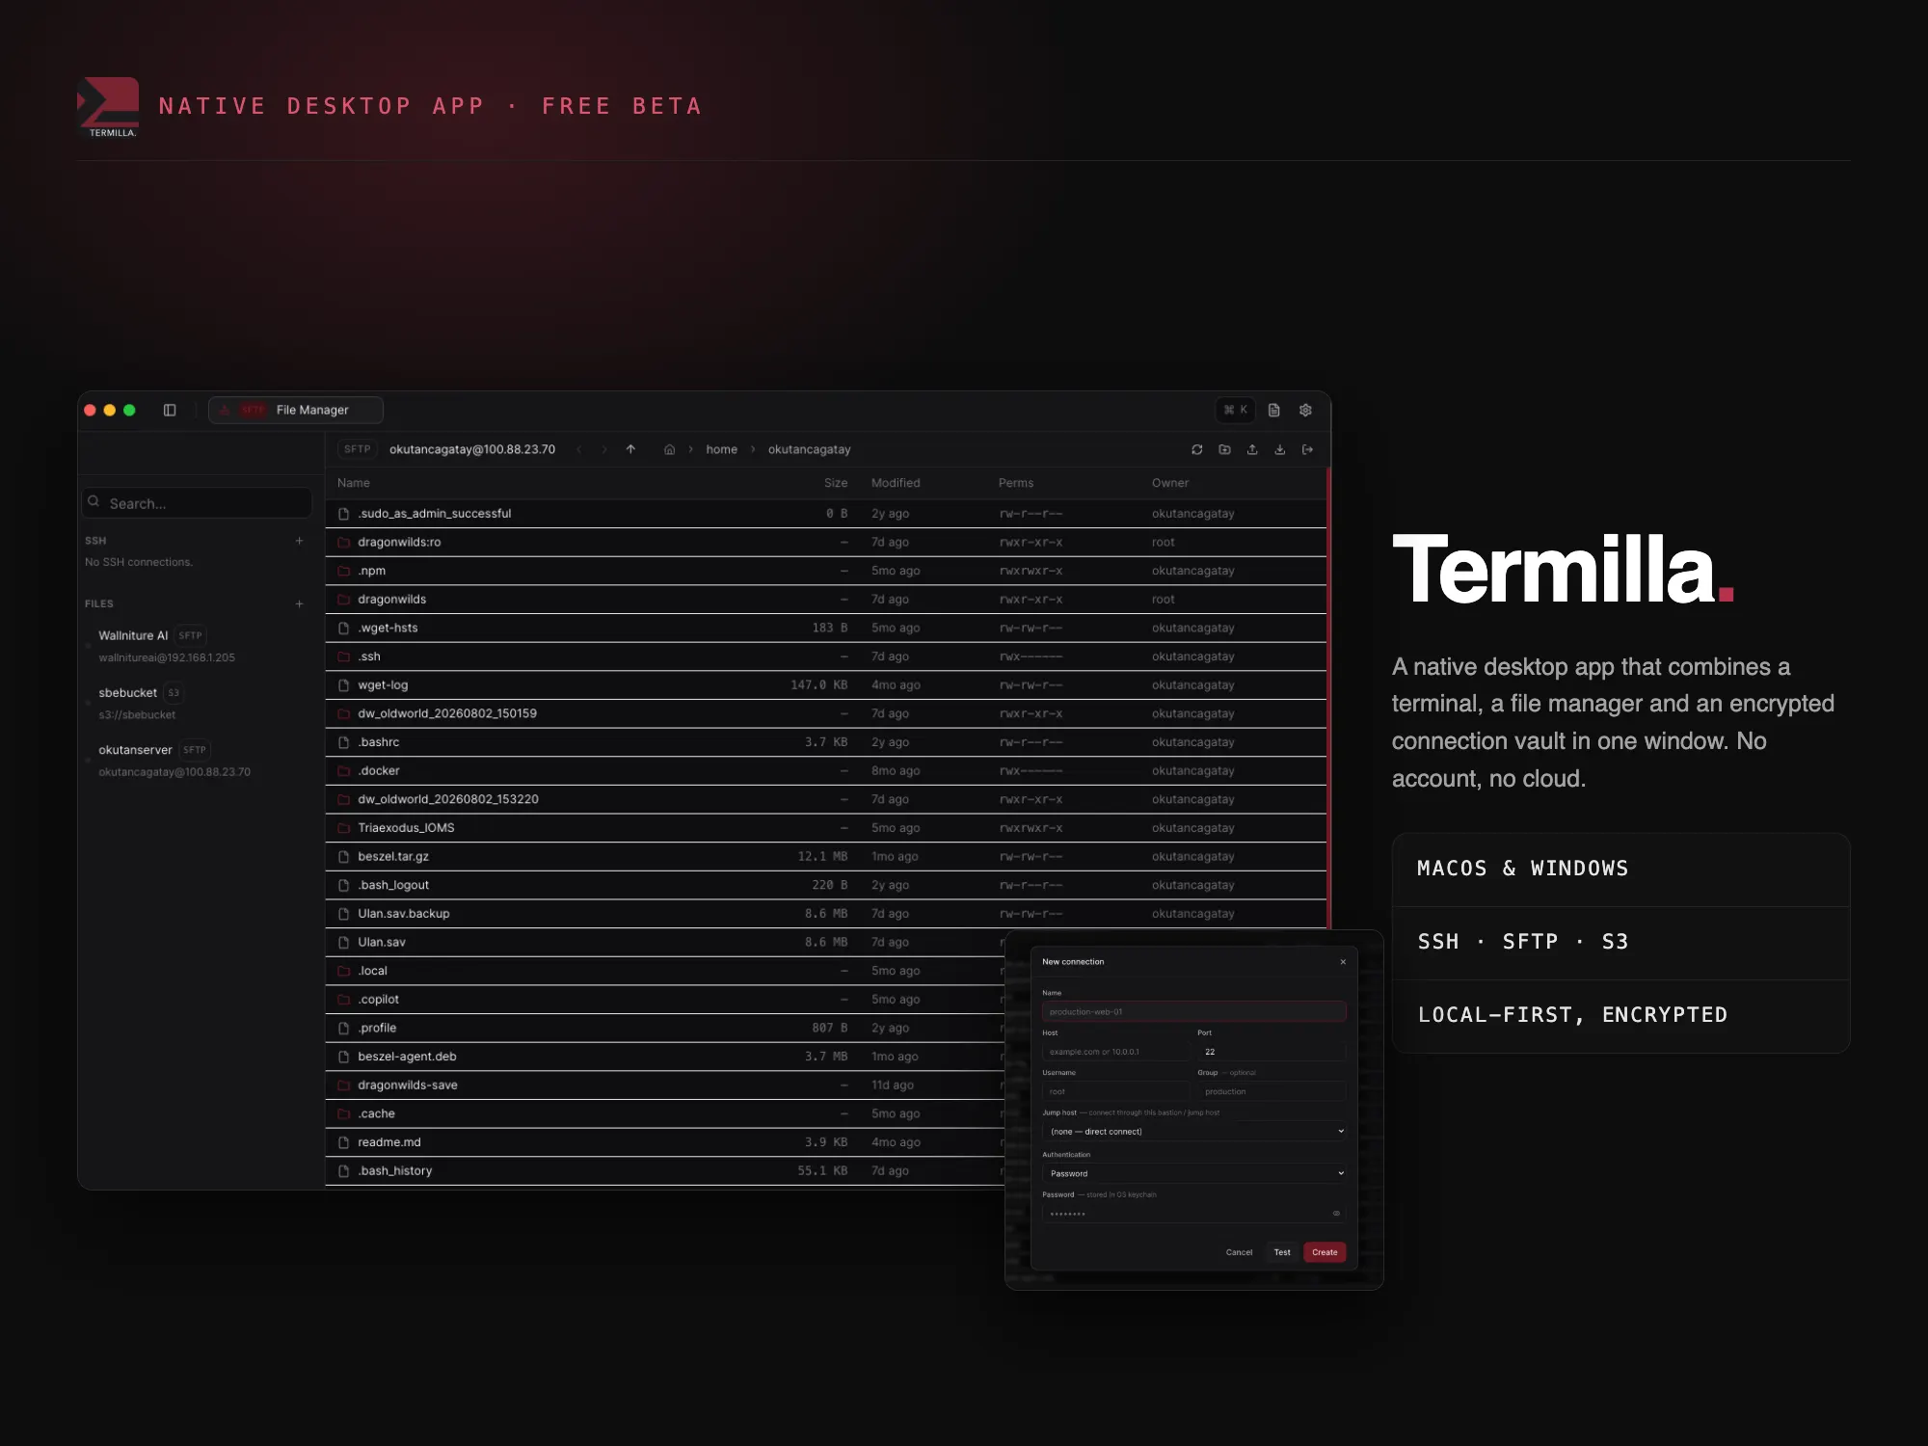Screen dimensions: 1928x1446
Task: Click the upload icon in the file toolbar
Action: point(1252,449)
